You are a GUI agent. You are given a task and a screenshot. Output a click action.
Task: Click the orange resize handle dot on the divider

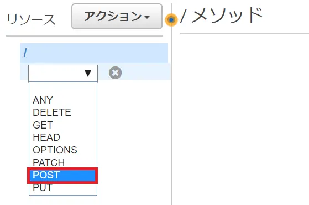tap(171, 20)
